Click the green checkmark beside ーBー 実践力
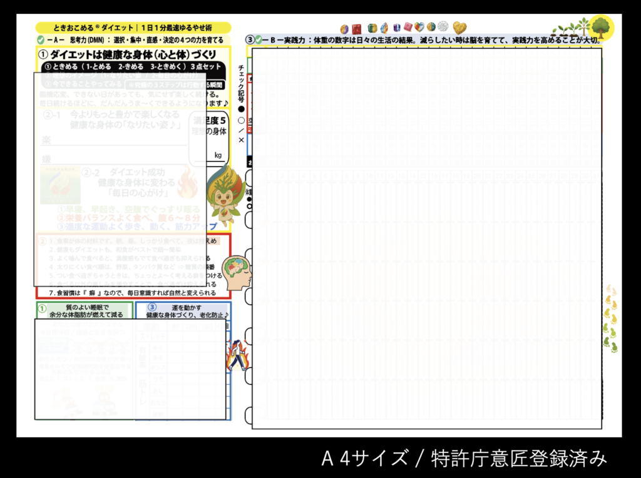The height and width of the screenshot is (478, 641). click(258, 40)
